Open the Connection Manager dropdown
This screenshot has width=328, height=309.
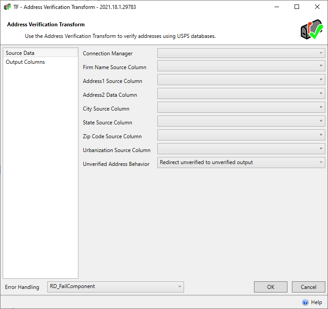(x=241, y=53)
